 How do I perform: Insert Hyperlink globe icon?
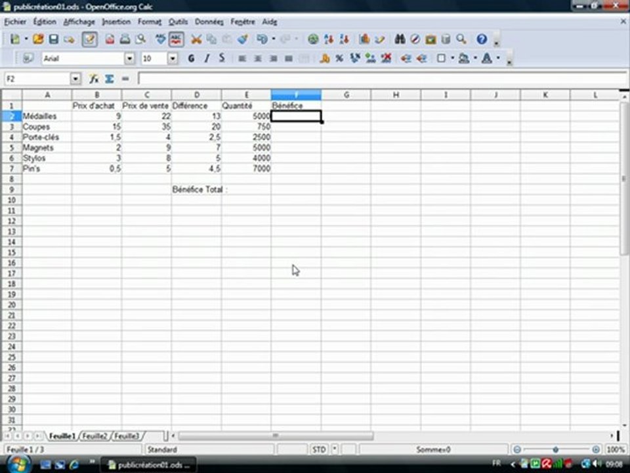click(313, 39)
